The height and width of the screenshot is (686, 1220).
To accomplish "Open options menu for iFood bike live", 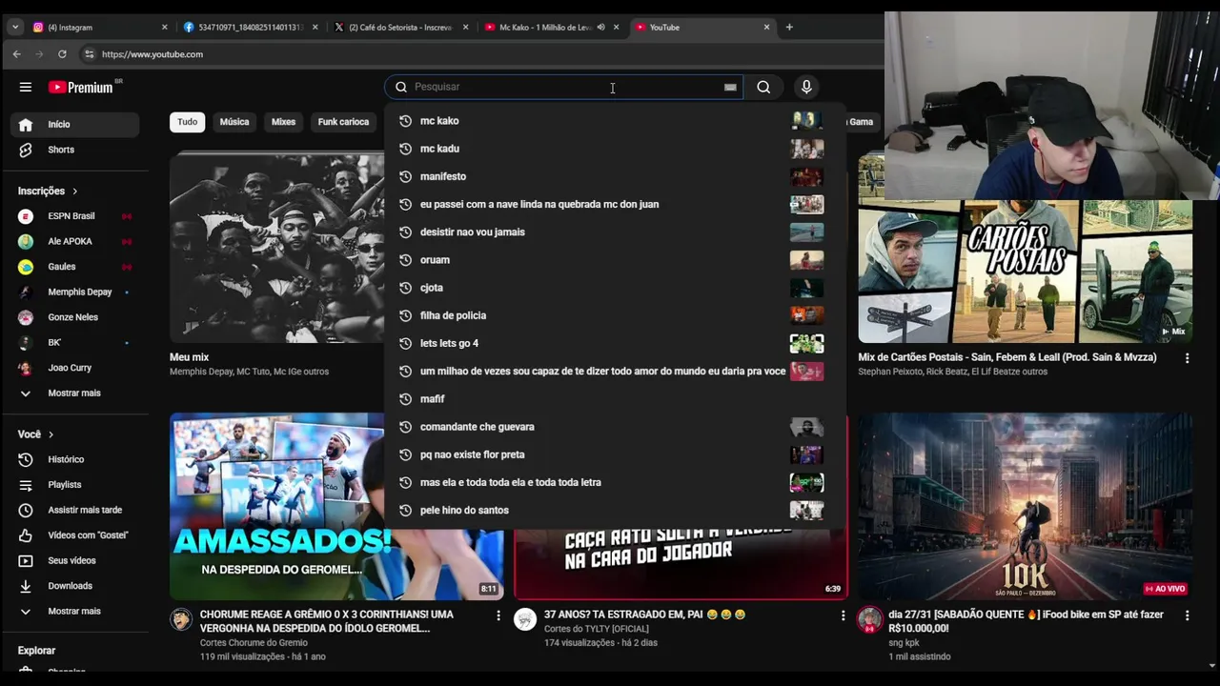I will pos(1187,615).
